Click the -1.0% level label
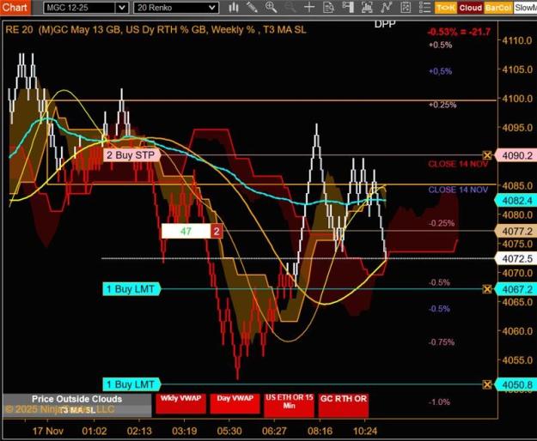Screen dimensions: 537x441 pos(439,402)
